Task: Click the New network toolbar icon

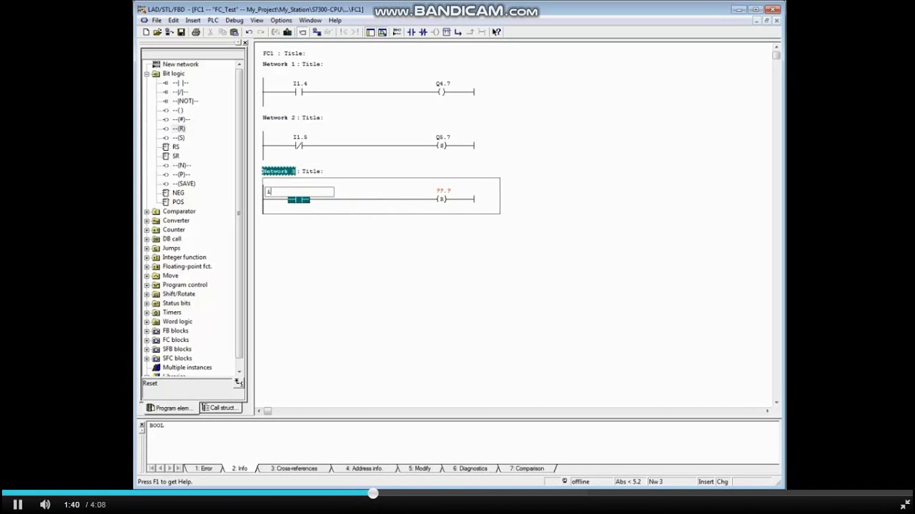Action: [397, 32]
